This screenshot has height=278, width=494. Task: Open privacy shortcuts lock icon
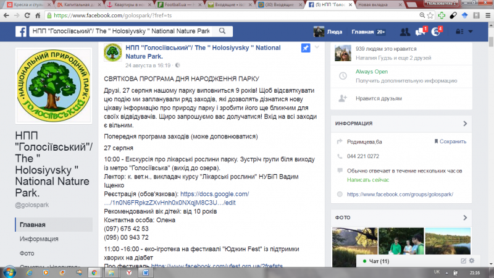459,32
